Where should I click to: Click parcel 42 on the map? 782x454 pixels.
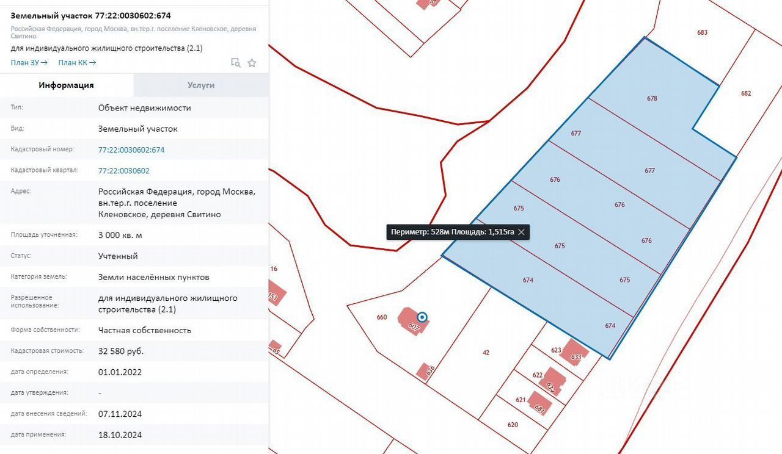(486, 352)
